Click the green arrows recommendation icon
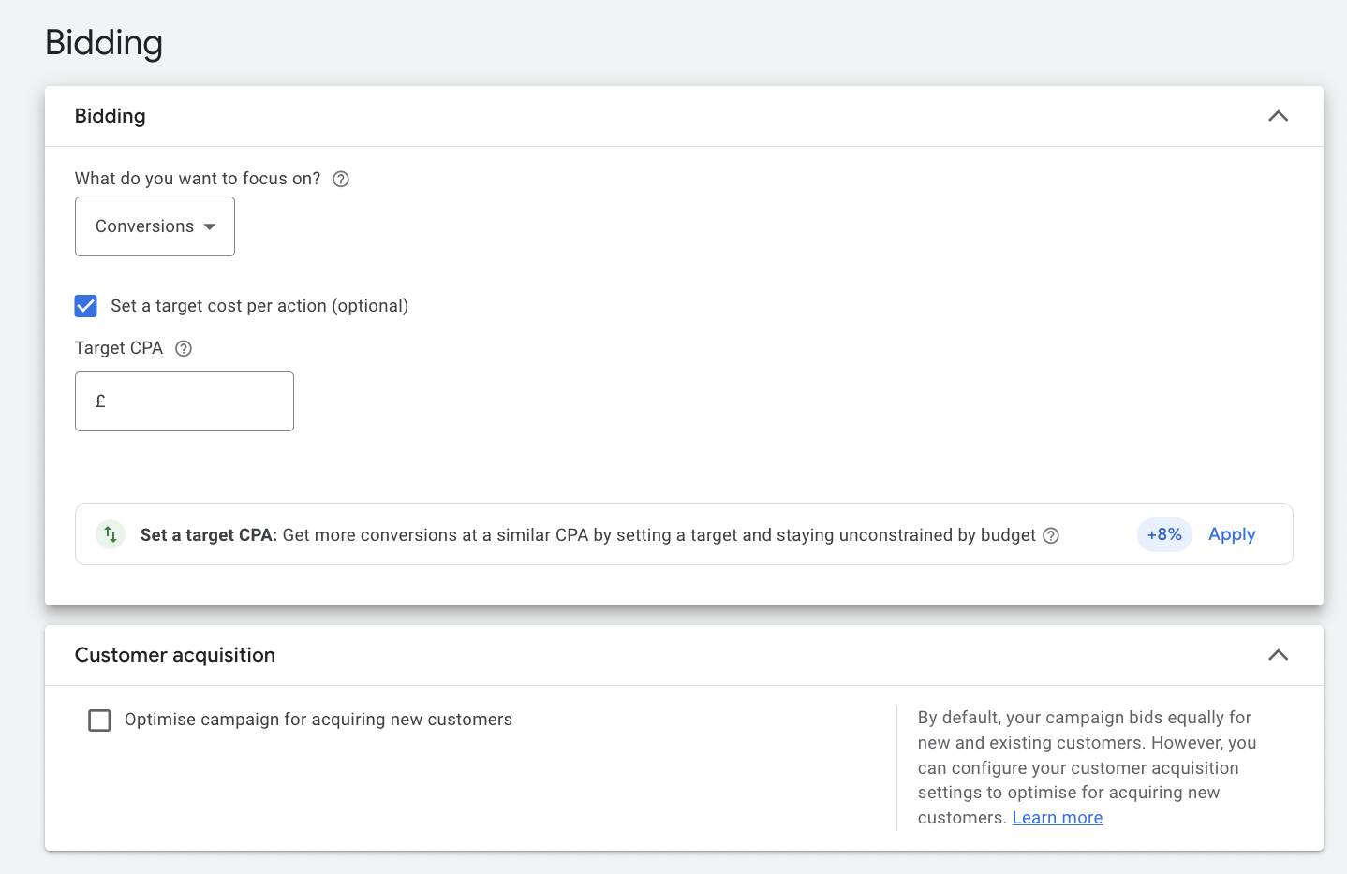1347x874 pixels. click(x=111, y=534)
